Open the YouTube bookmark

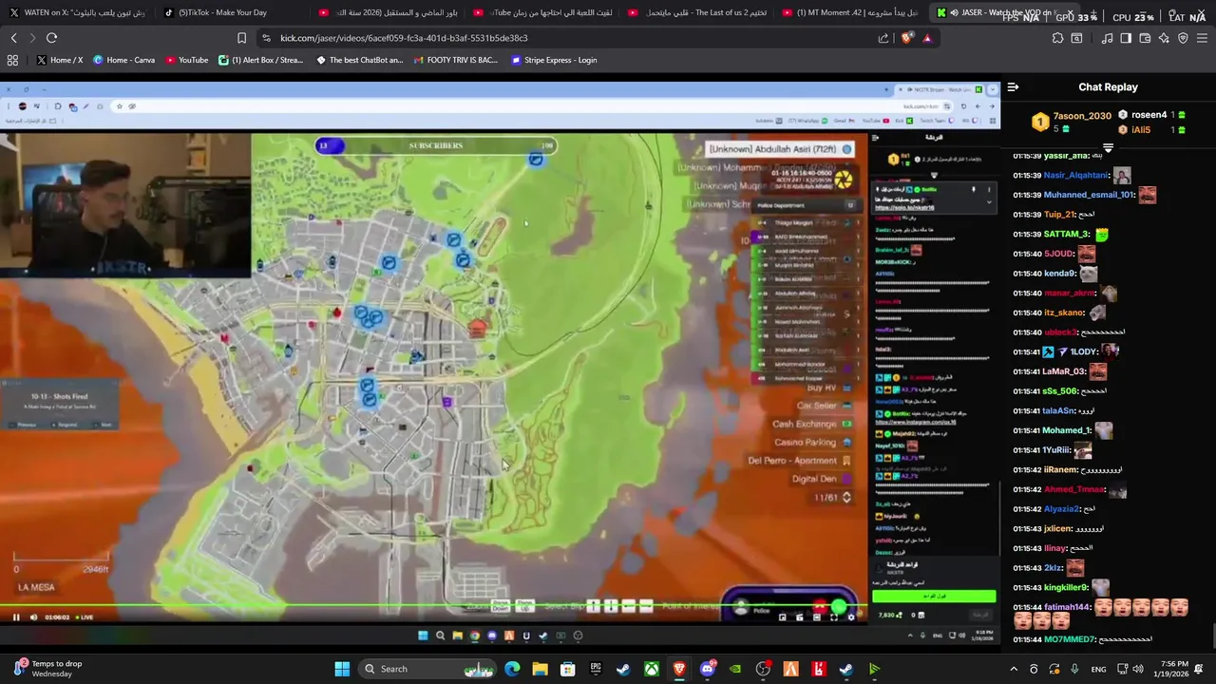(x=187, y=60)
